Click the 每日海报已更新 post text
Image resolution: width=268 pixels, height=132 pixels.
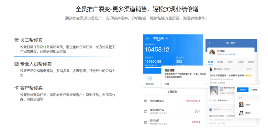(222, 116)
